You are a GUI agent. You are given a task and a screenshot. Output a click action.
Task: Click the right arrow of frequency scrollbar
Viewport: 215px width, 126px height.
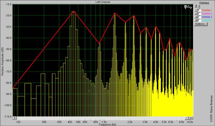[x=191, y=118]
